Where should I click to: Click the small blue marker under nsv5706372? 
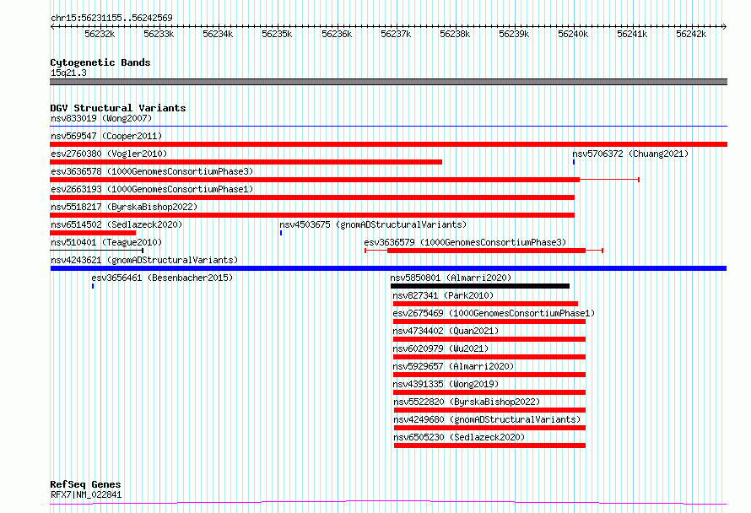pos(574,162)
